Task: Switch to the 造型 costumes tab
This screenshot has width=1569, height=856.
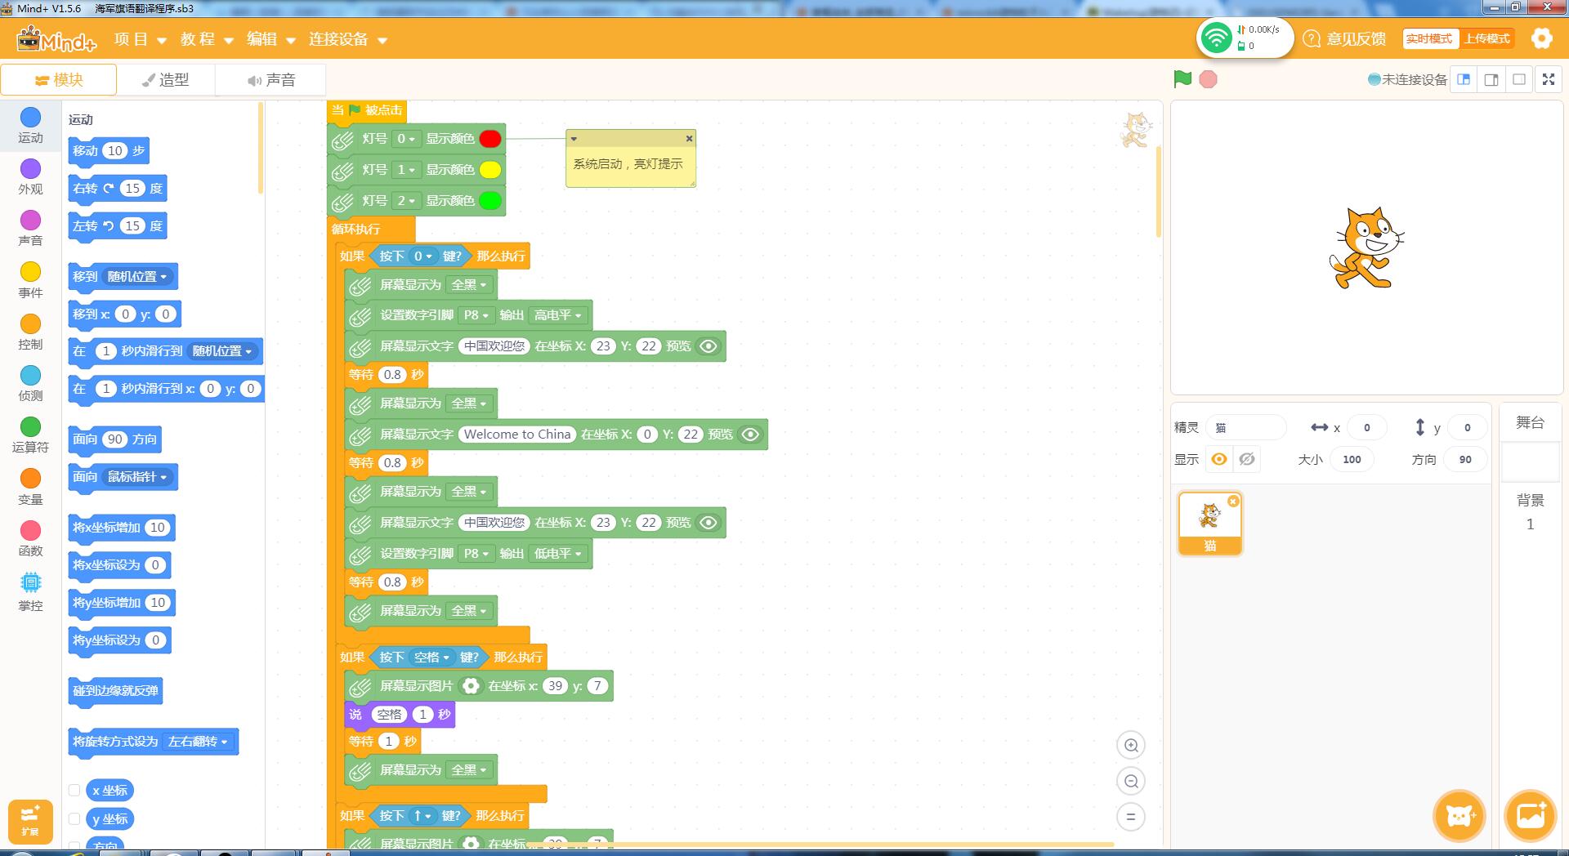Action: (166, 79)
